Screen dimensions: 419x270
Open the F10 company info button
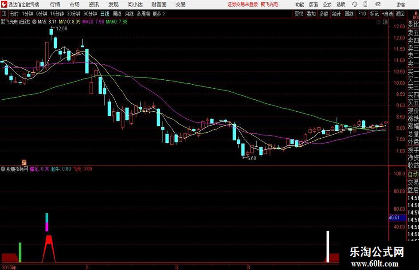tap(362, 14)
